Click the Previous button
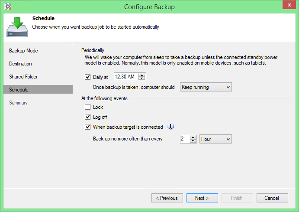 (x=167, y=198)
